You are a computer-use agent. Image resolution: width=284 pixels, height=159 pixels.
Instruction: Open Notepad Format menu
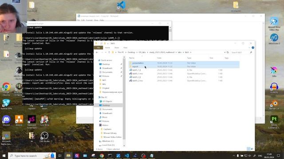(x=89, y=20)
